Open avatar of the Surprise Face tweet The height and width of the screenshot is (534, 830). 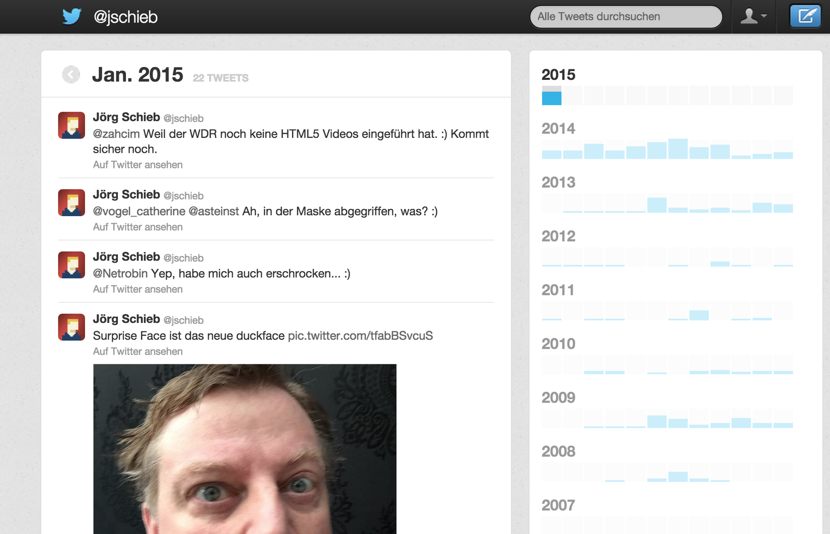[72, 327]
